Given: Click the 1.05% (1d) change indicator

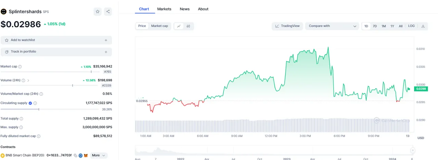Looking at the screenshot, I should click(55, 24).
